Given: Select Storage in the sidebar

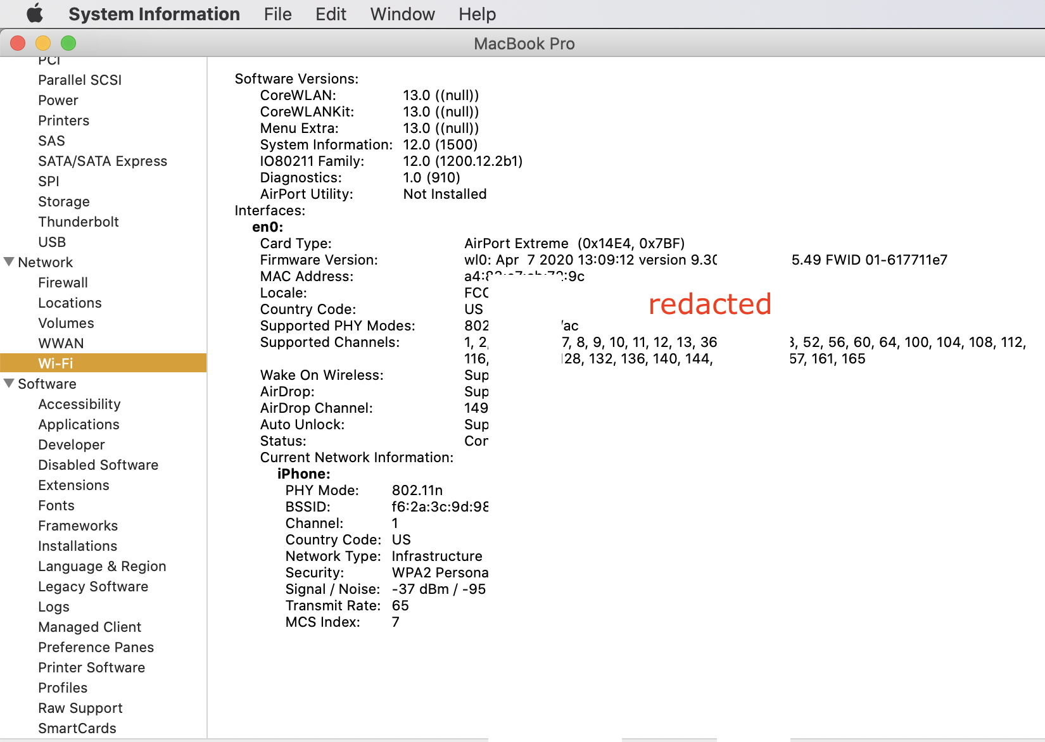Looking at the screenshot, I should (64, 201).
